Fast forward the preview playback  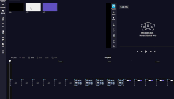[x=151, y=52]
